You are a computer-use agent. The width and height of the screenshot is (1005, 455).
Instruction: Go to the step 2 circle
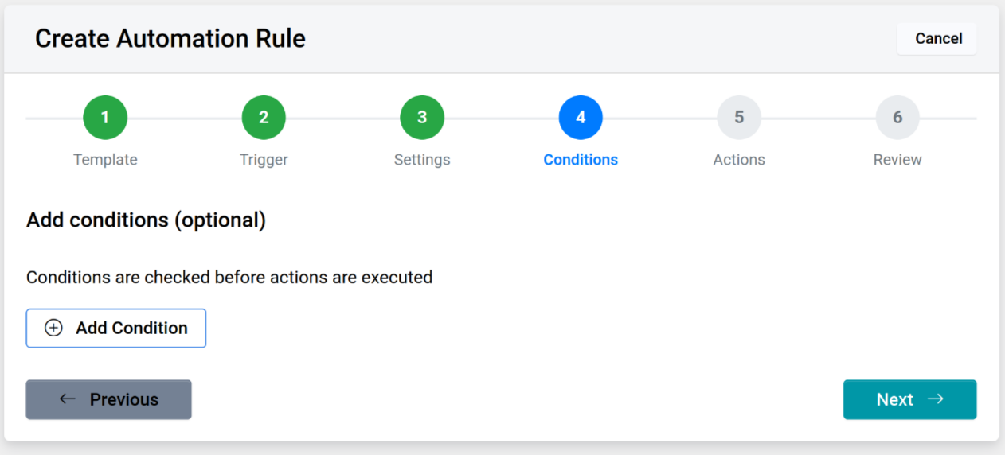(264, 118)
